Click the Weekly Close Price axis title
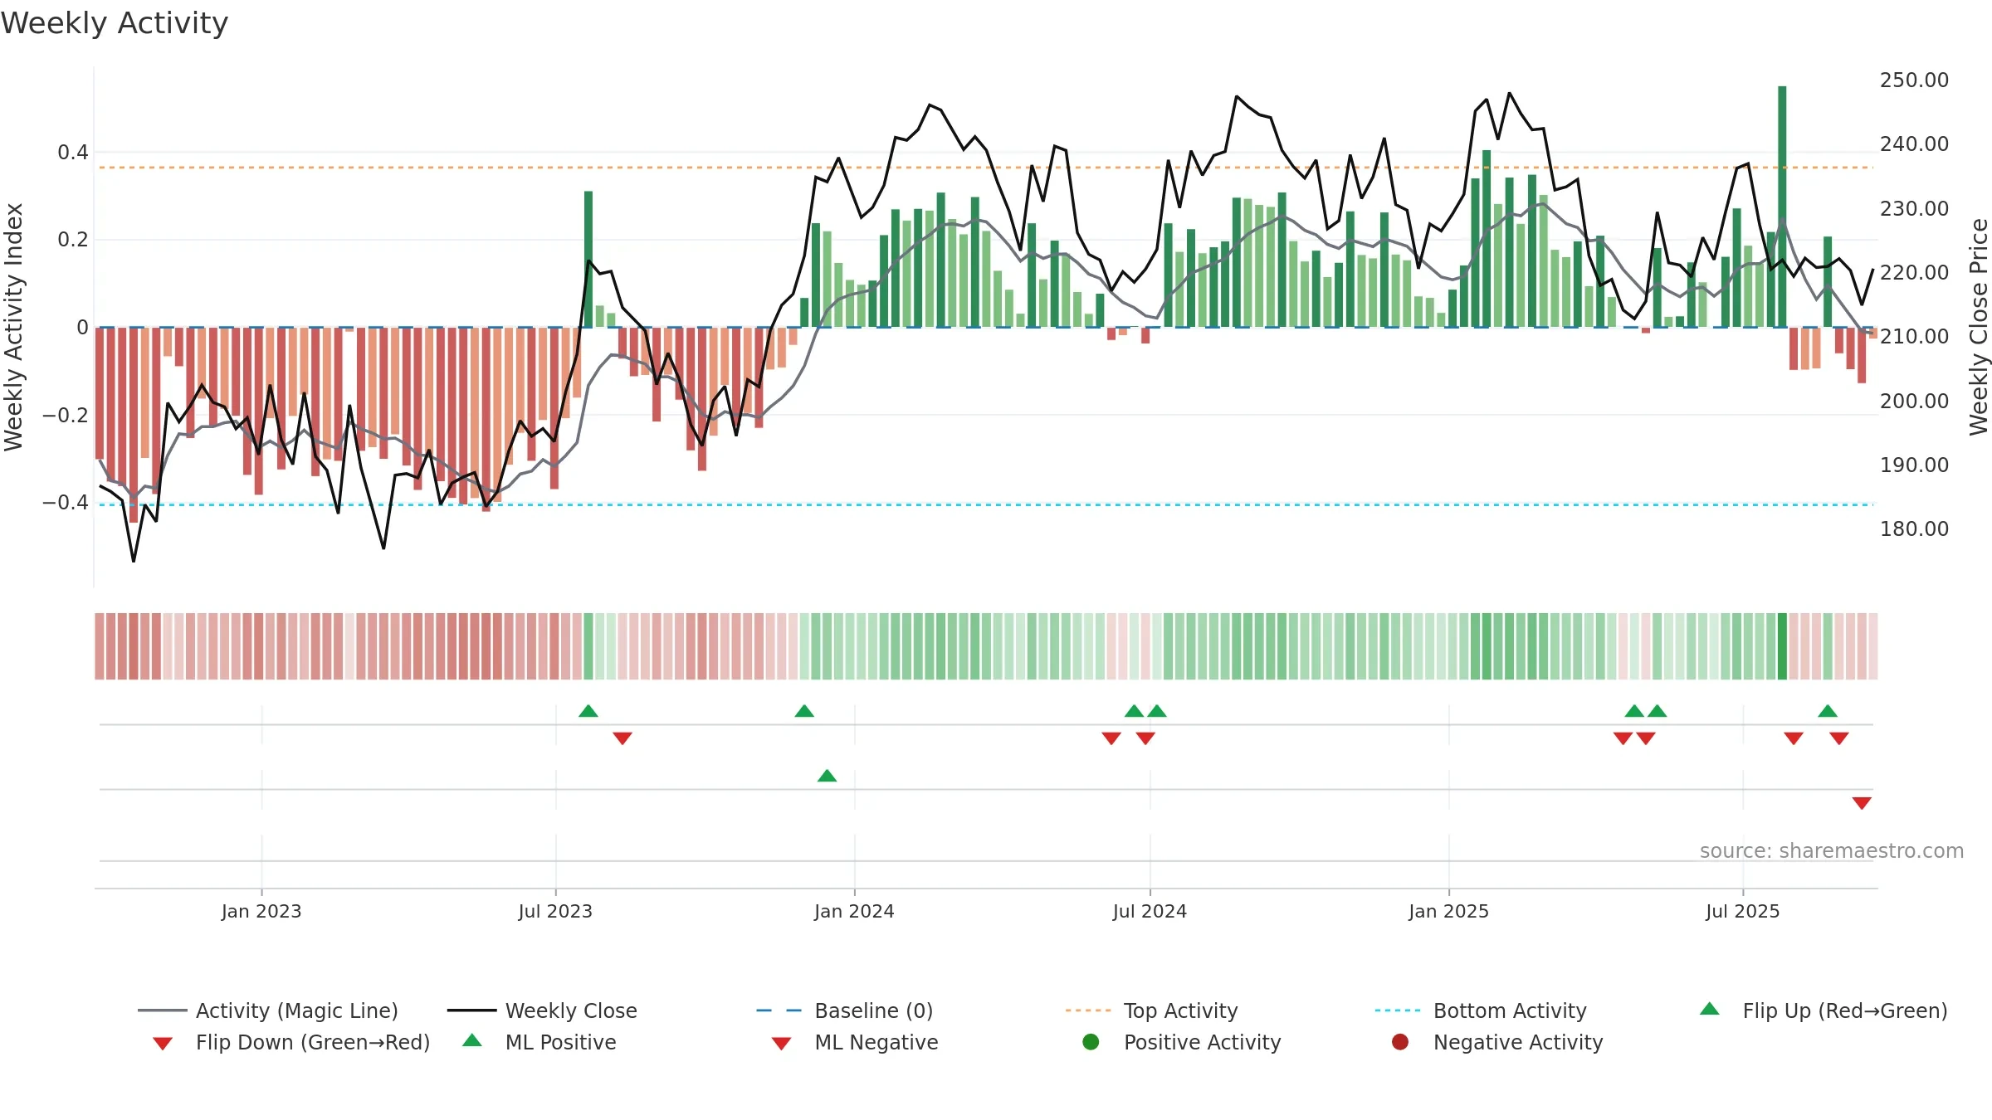 1979,327
